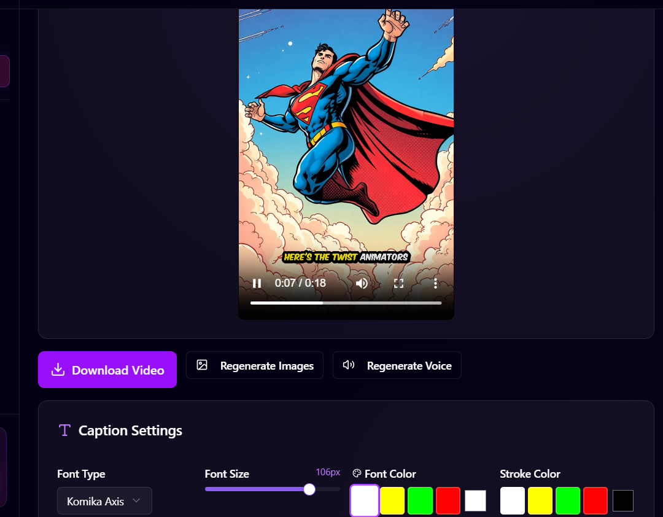Screen dimensions: 663x517
Task: Select the yellow font color swatch
Action: click(x=392, y=500)
